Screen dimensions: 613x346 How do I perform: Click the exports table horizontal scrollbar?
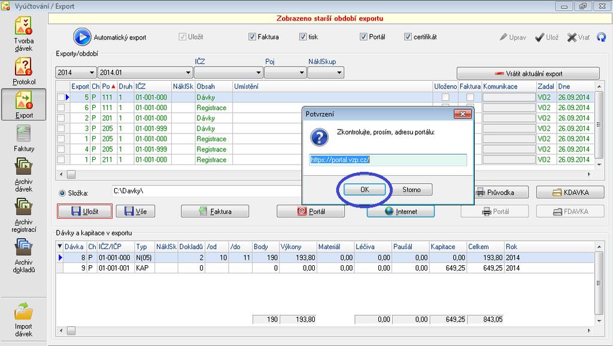tap(324, 174)
